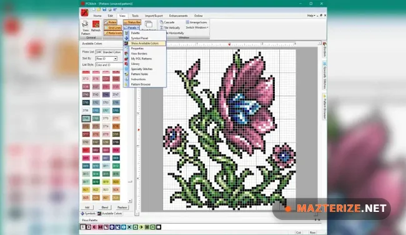This screenshot has height=235, width=406.
Task: Choose Specialty Stitches from the Panels menu
Action: tap(144, 69)
